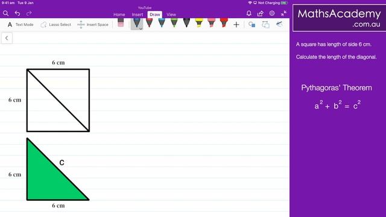
Task: Add a new pen with the plus button
Action: coord(236,25)
